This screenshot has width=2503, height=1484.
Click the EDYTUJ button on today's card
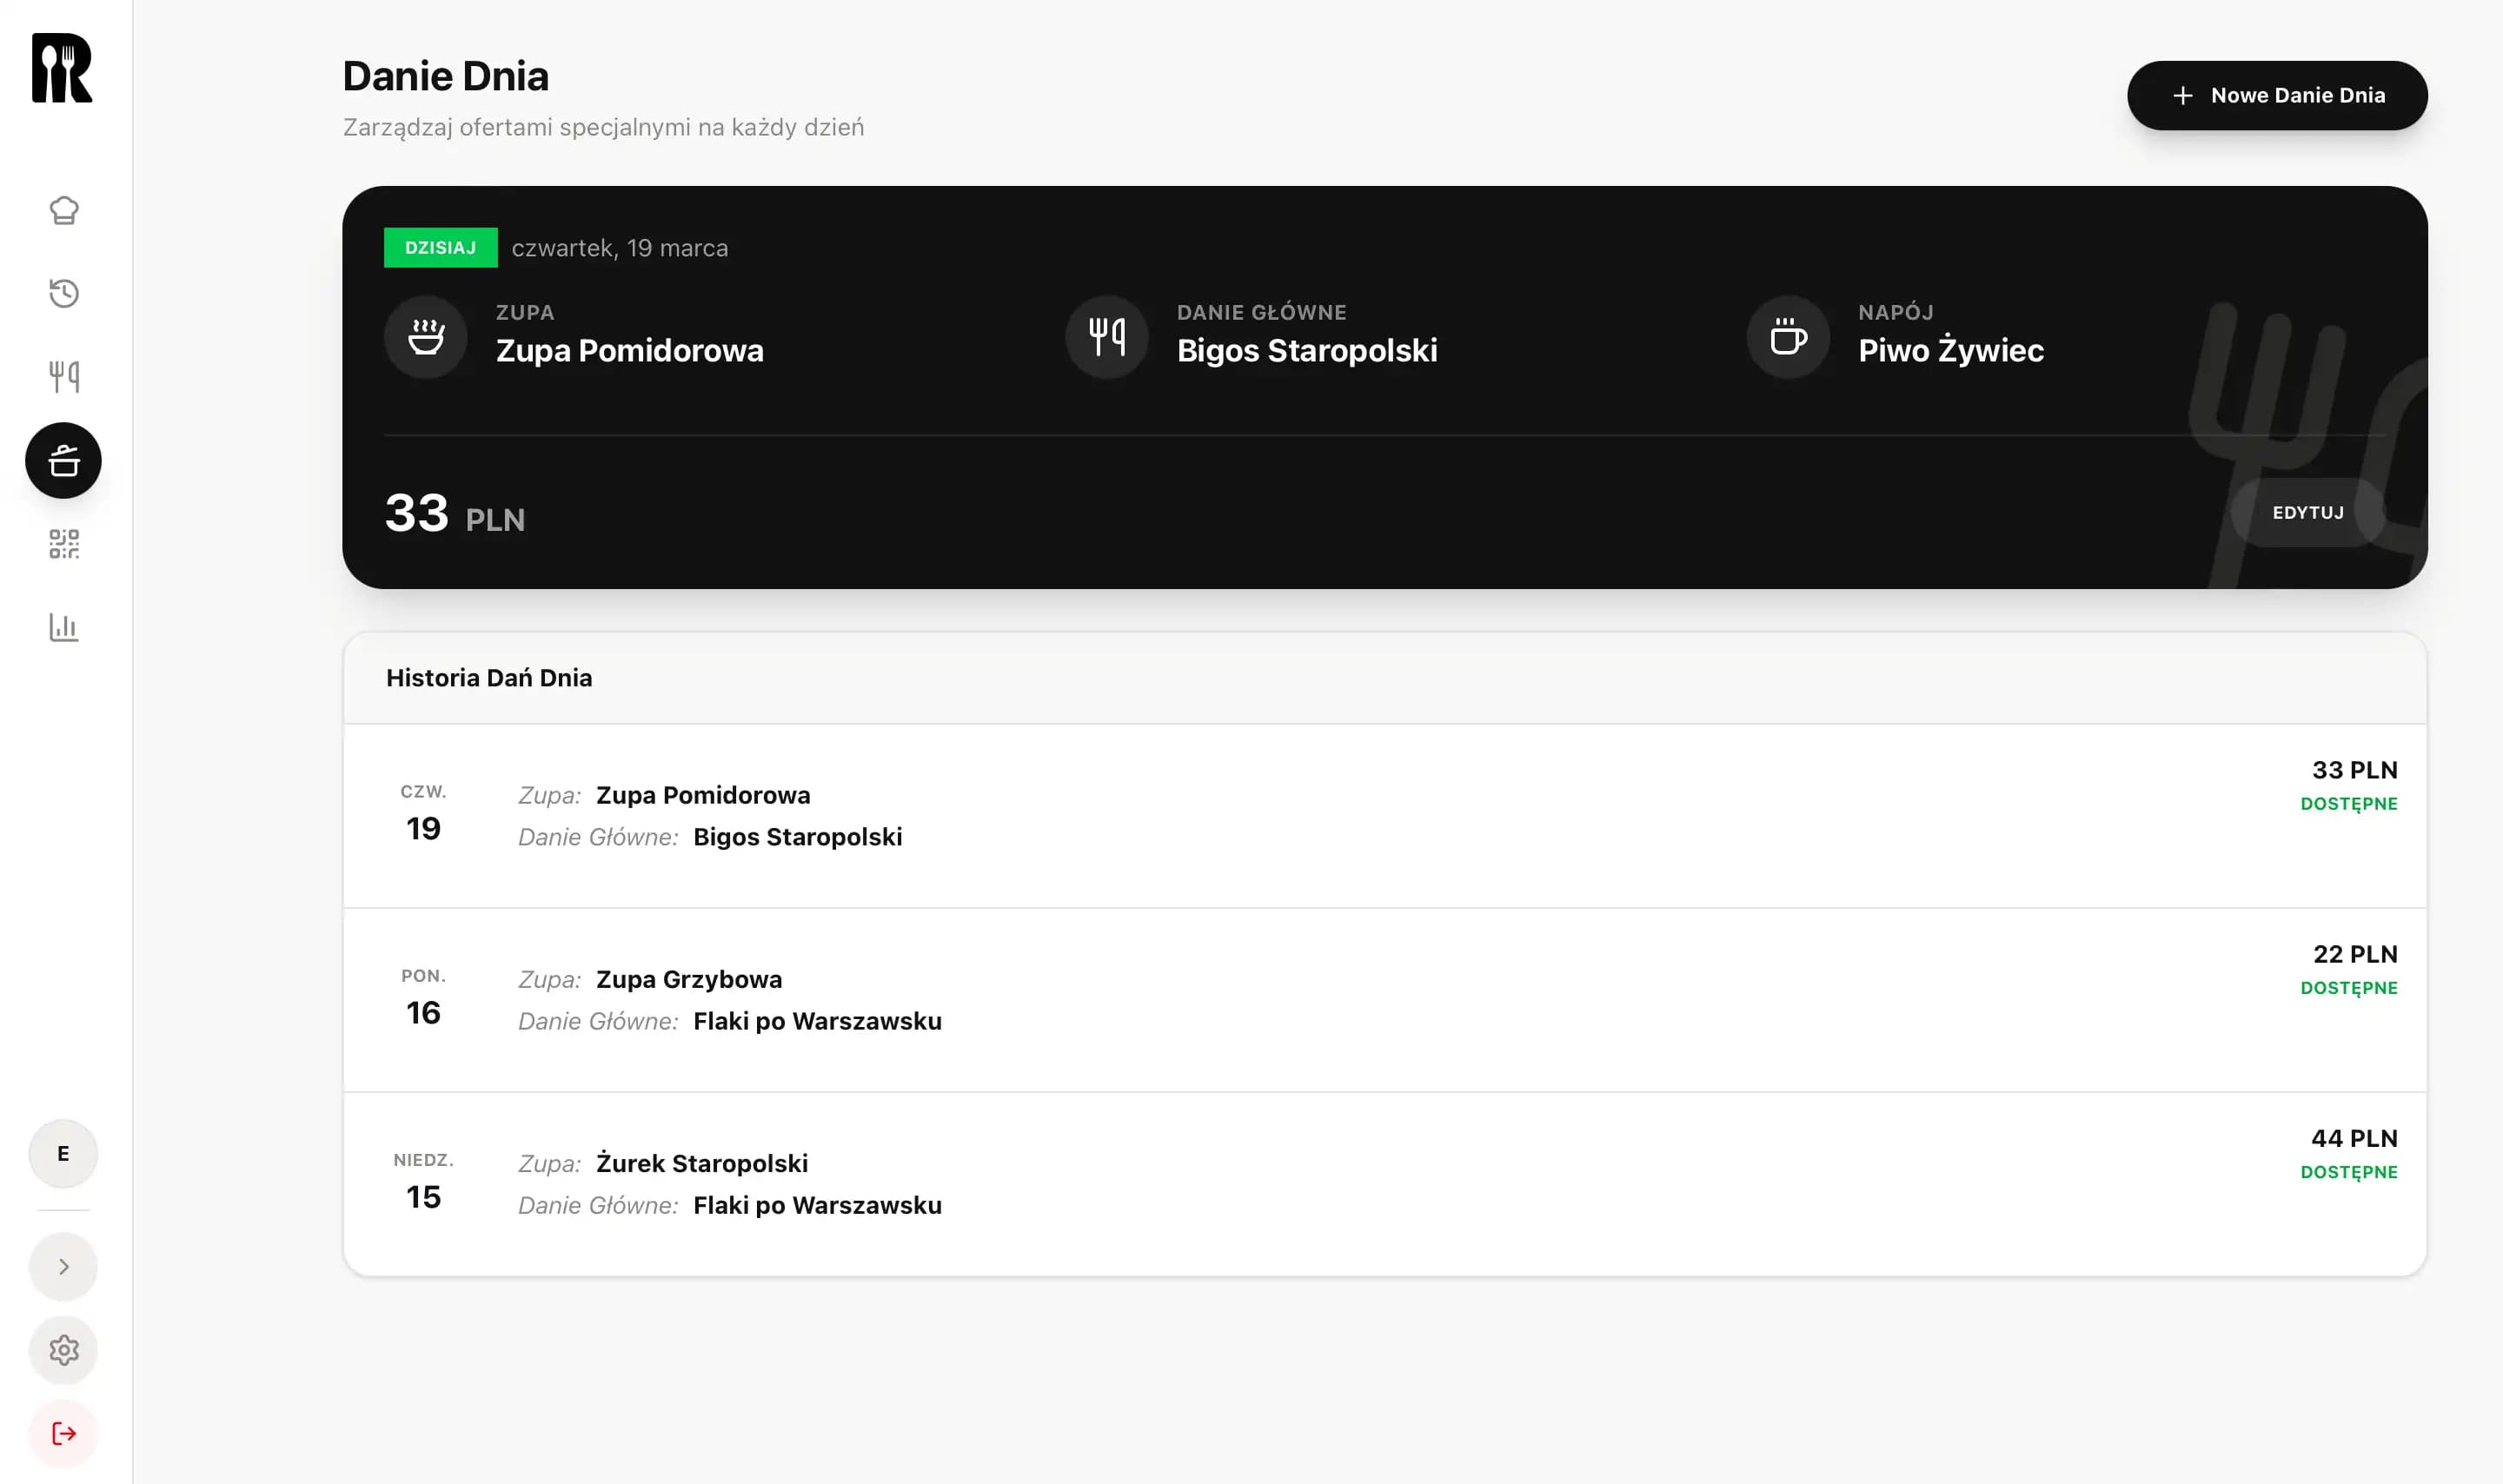point(2307,513)
